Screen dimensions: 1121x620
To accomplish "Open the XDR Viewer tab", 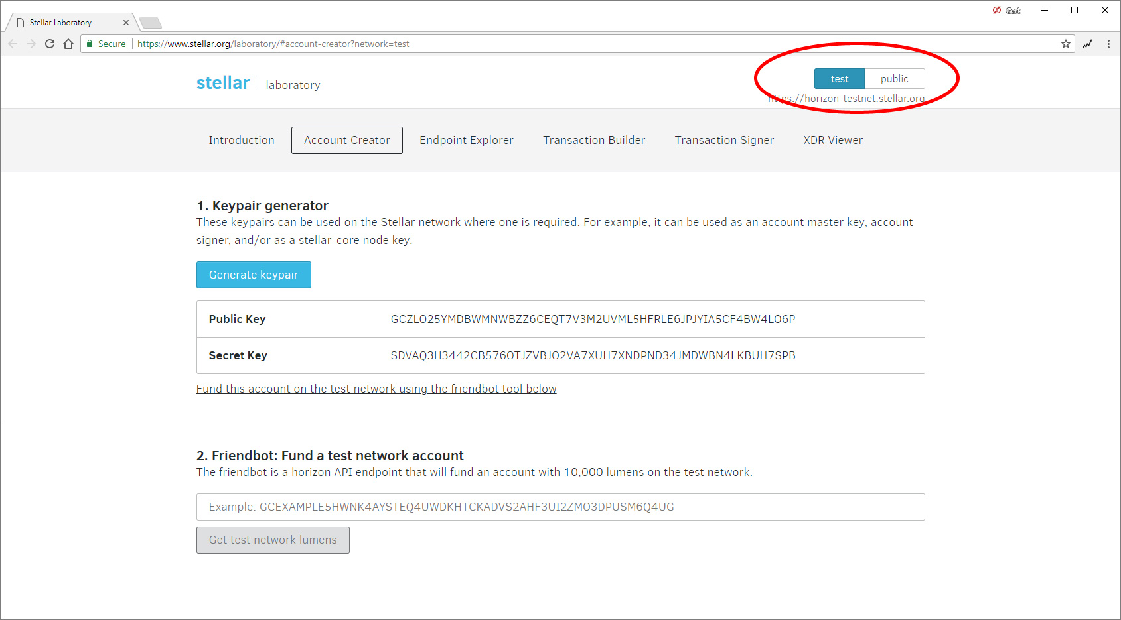I will 833,140.
